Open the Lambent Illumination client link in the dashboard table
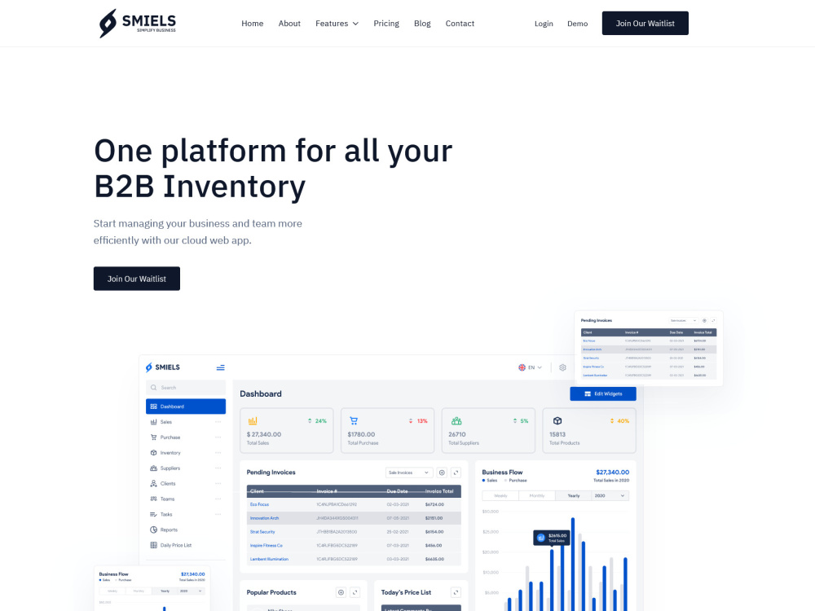 [269, 559]
